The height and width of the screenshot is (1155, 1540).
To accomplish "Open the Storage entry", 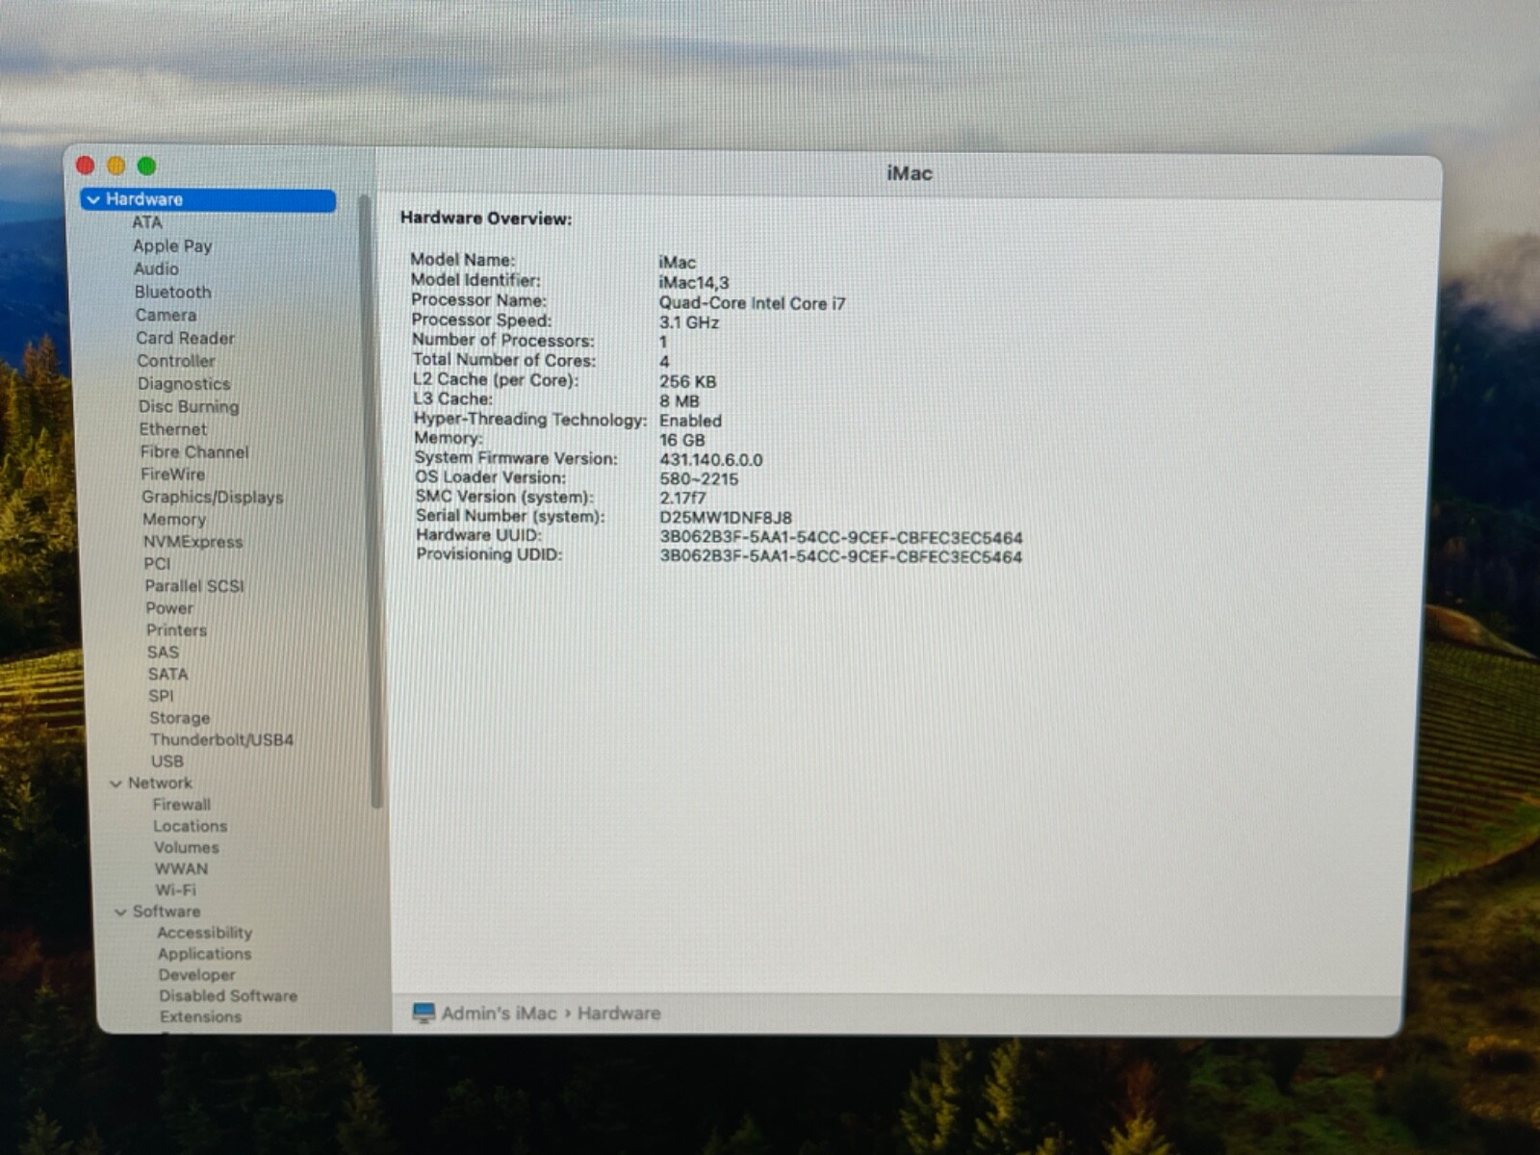I will click(179, 717).
